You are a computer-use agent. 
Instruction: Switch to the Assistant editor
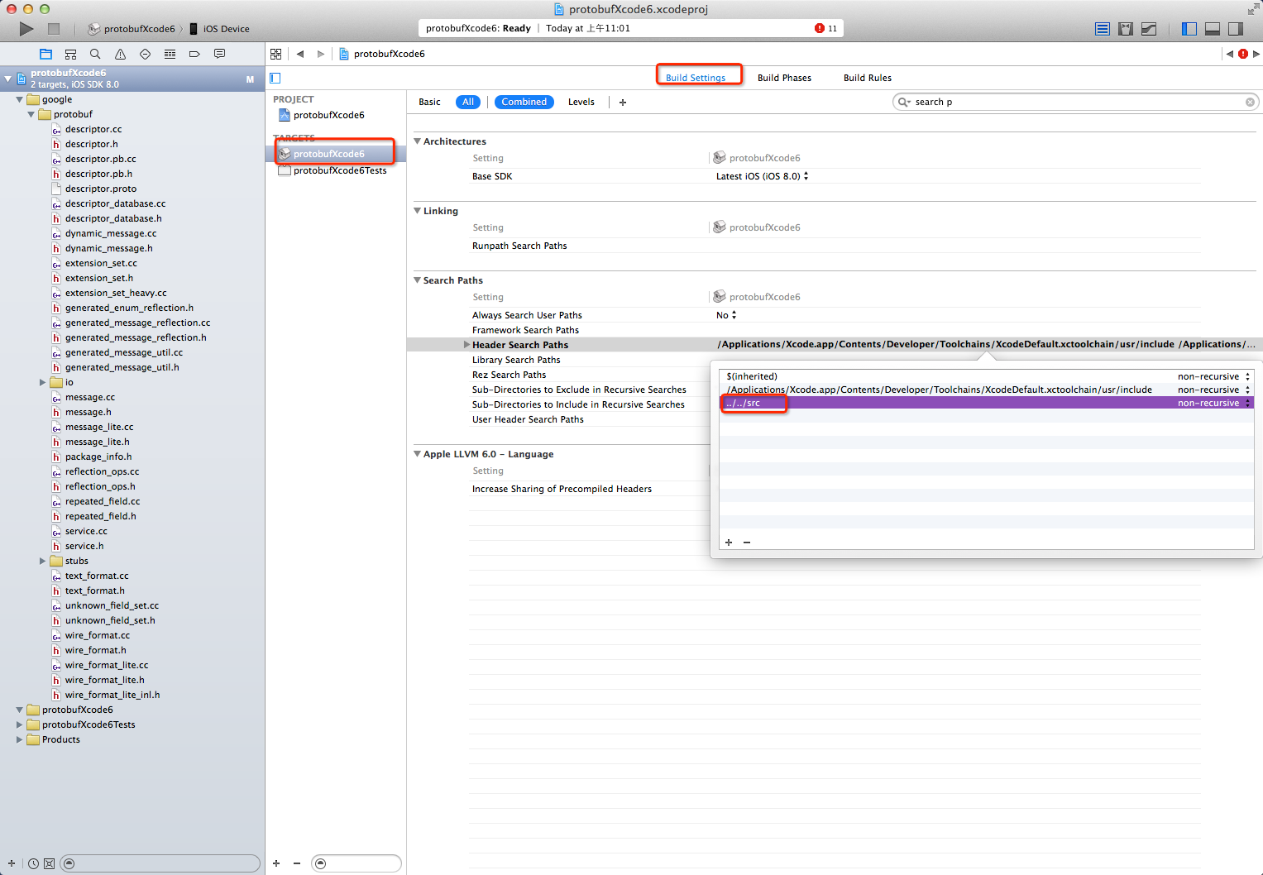point(1126,29)
